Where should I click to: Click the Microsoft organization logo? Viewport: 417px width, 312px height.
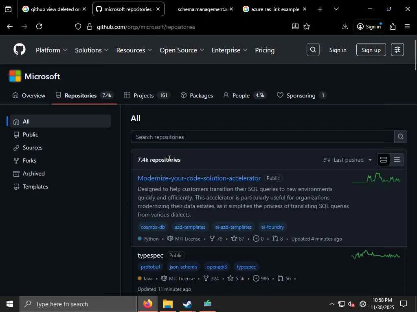coord(15,76)
